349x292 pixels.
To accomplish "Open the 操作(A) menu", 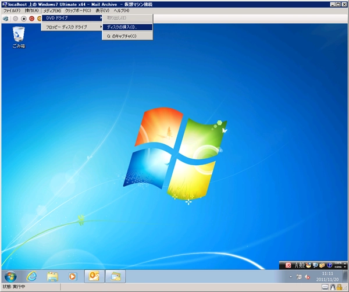I will [31, 10].
